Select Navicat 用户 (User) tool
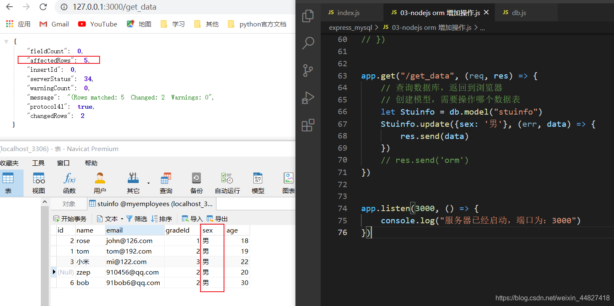 [x=100, y=183]
